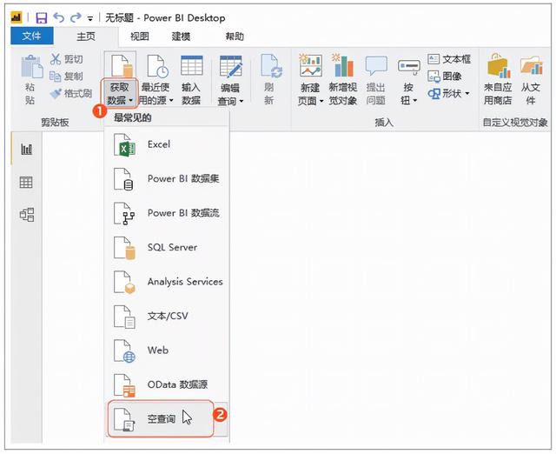
Task: Expand the 编辑查询 dropdown arrow
Action: point(242,102)
